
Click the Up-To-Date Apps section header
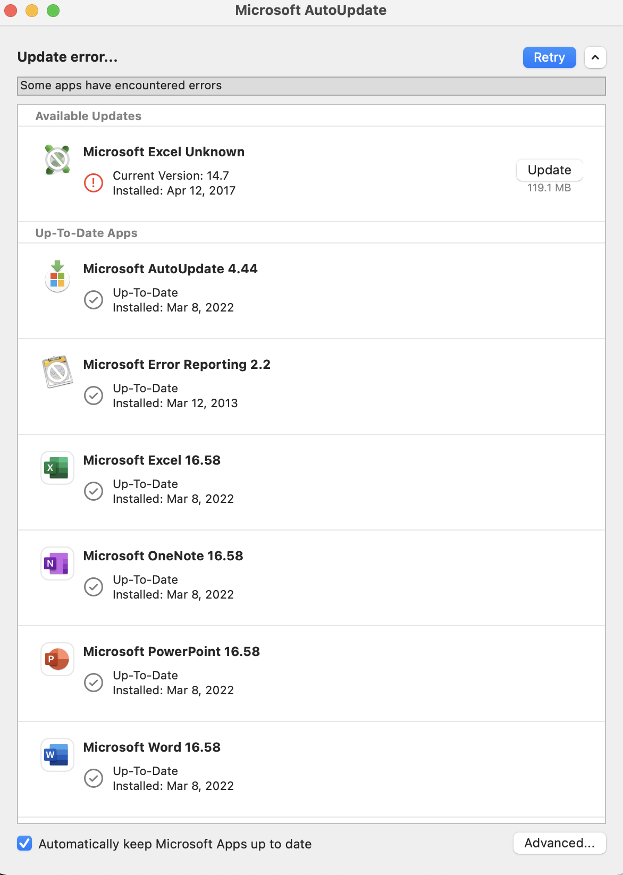coord(87,233)
